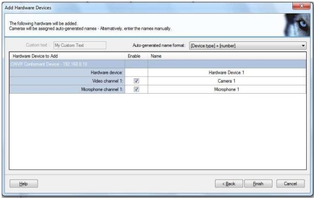Image resolution: width=315 pixels, height=199 pixels.
Task: Open Help for this dialog
Action: coord(24,184)
